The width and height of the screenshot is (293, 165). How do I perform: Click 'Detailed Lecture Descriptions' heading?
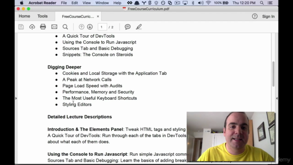[x=80, y=117]
